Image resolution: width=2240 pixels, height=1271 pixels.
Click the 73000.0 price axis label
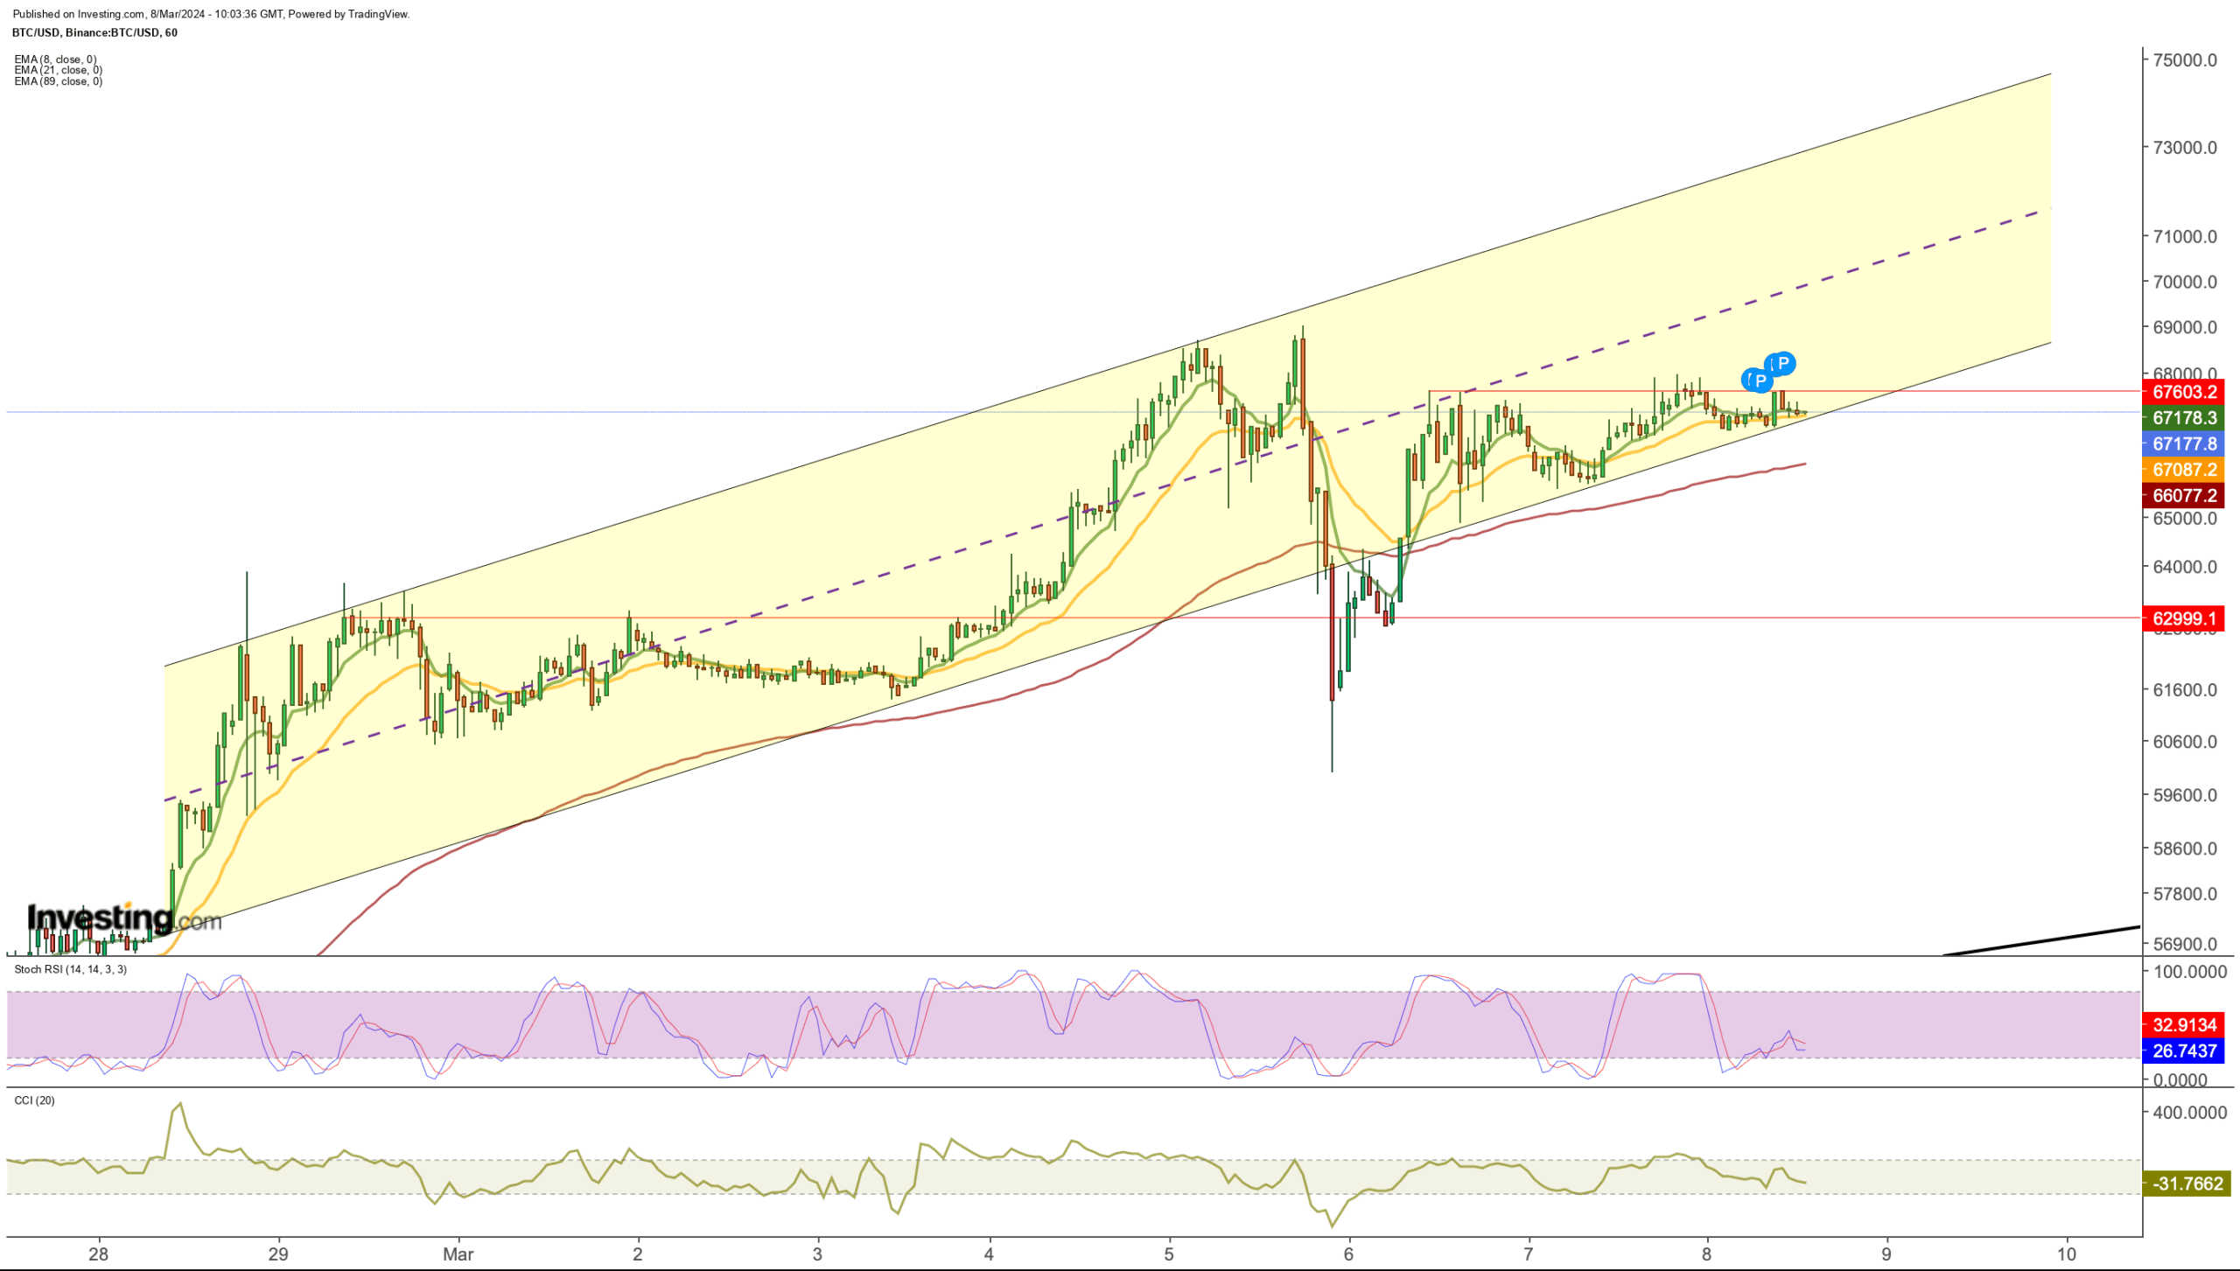(2185, 147)
